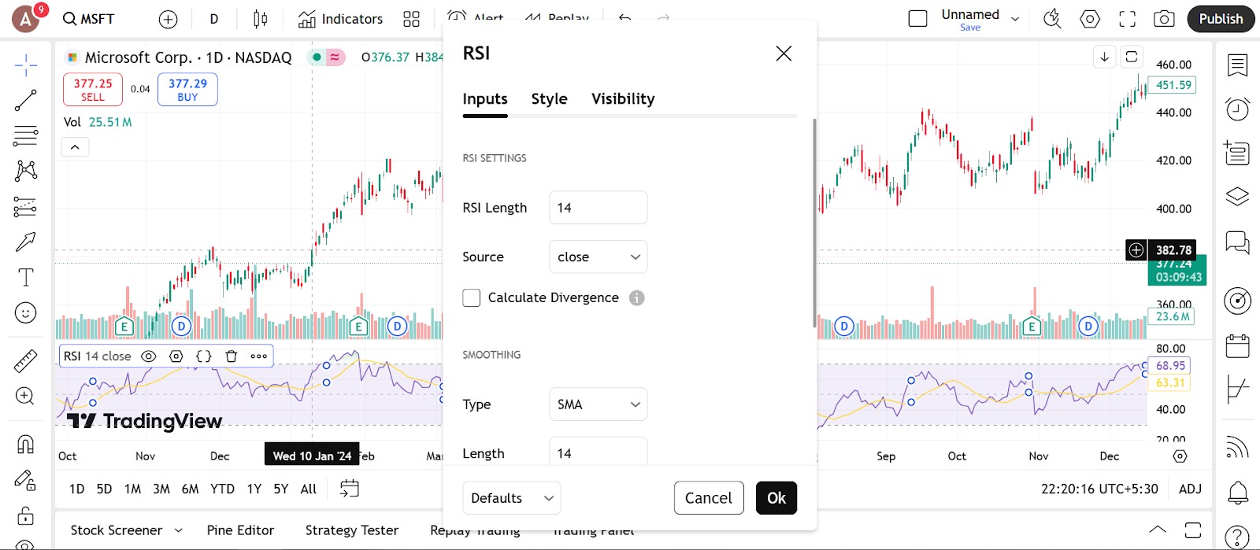Toggle the ADJ price adjustment
This screenshot has width=1260, height=550.
point(1190,489)
